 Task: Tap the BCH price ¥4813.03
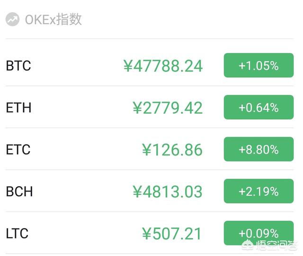pos(168,192)
